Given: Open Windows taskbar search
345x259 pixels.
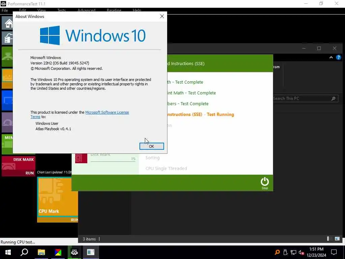Looking at the screenshot, I should tap(24, 252).
